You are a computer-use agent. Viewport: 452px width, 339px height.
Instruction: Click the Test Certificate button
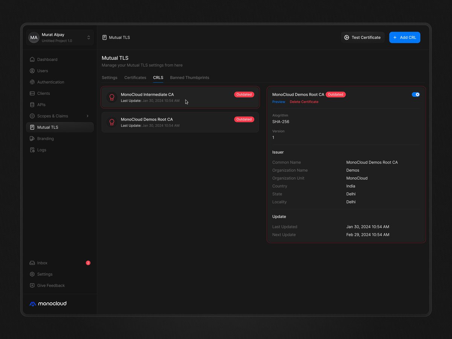coord(363,38)
